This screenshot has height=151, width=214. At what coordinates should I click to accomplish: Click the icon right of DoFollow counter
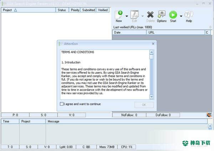pyautogui.click(x=209, y=115)
